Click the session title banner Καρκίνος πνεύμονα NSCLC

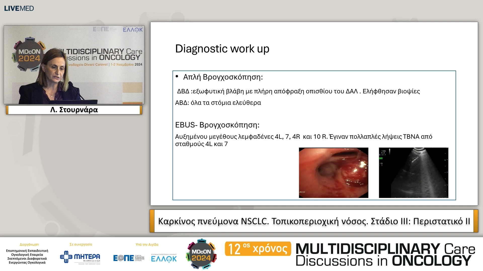314,221
